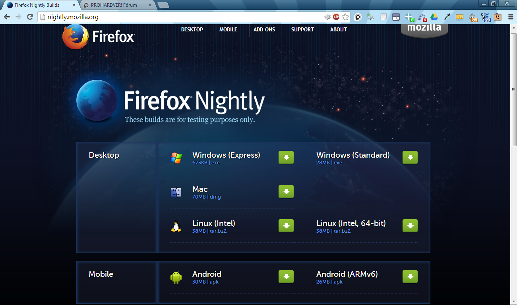Open the MOBILE navigation menu item
The width and height of the screenshot is (517, 305).
point(228,29)
